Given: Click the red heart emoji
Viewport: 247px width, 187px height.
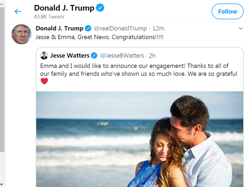Looking at the screenshot, I should (44, 81).
